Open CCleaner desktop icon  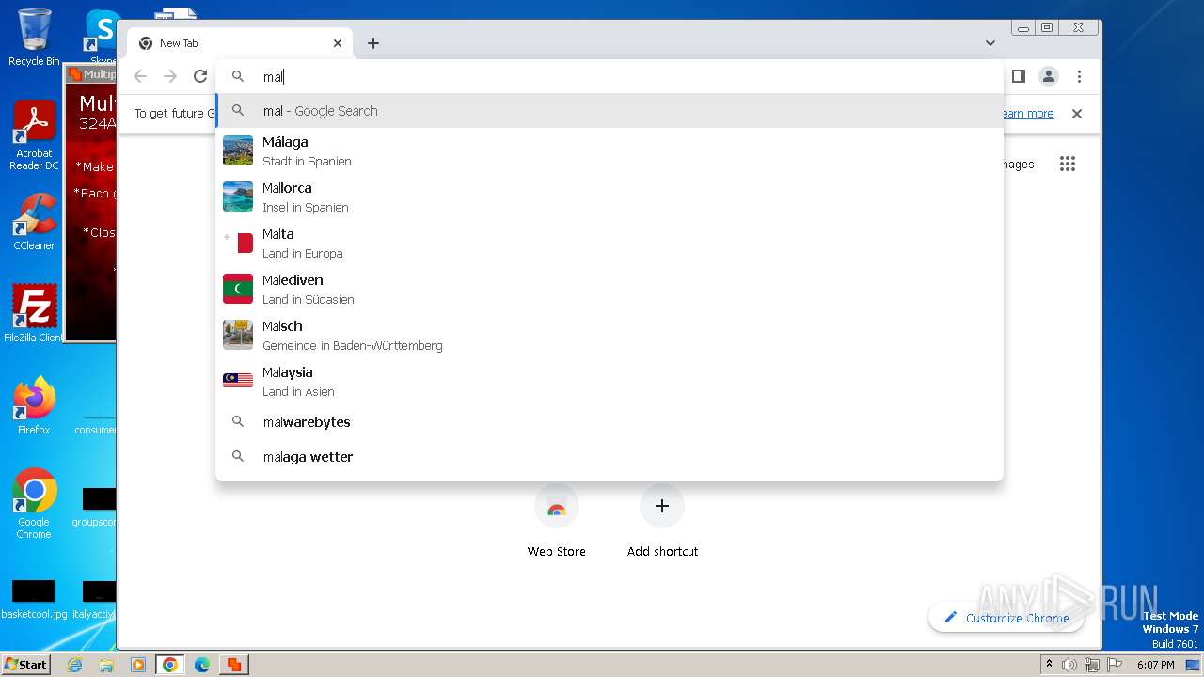pyautogui.click(x=34, y=222)
